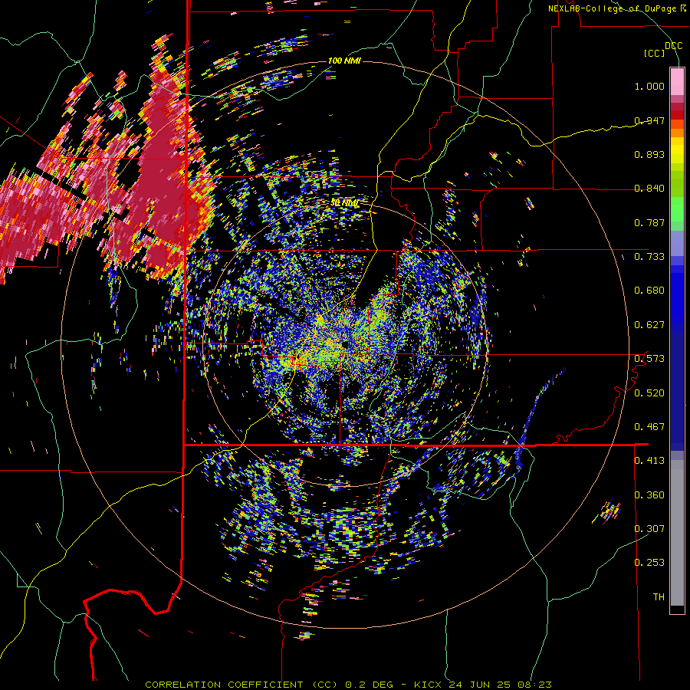Image resolution: width=690 pixels, height=690 pixels.
Task: Click the 100 NMI range ring label
Action: tap(344, 61)
